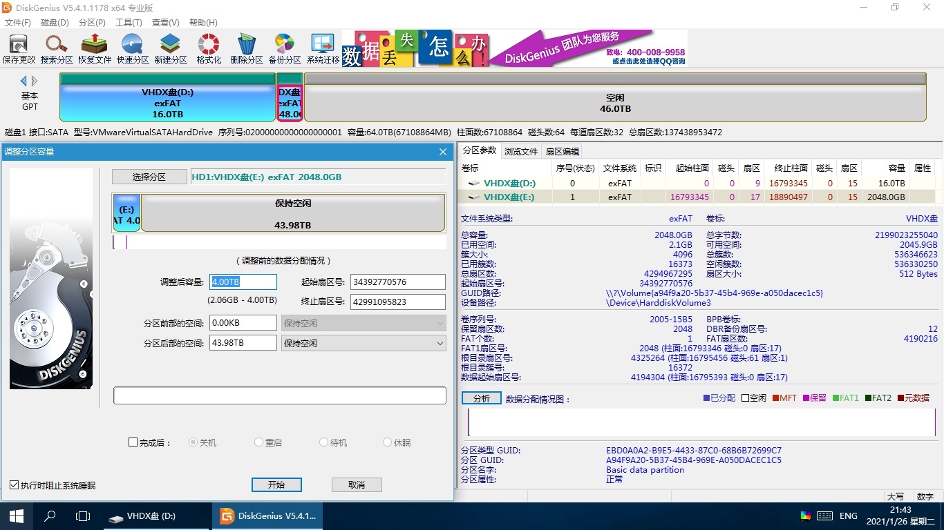Open the 分区后部的空间 保持空闲 dropdown
Image resolution: width=944 pixels, height=530 pixels.
point(364,343)
